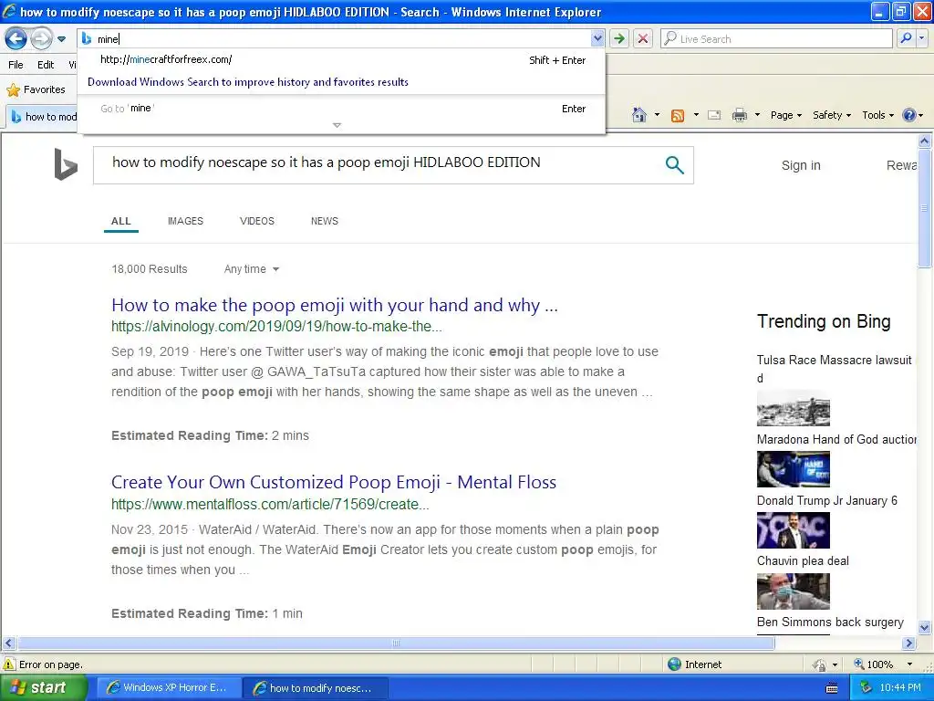Click Donald Trump Jr thumbnail image
The width and height of the screenshot is (934, 701).
pyautogui.click(x=793, y=530)
